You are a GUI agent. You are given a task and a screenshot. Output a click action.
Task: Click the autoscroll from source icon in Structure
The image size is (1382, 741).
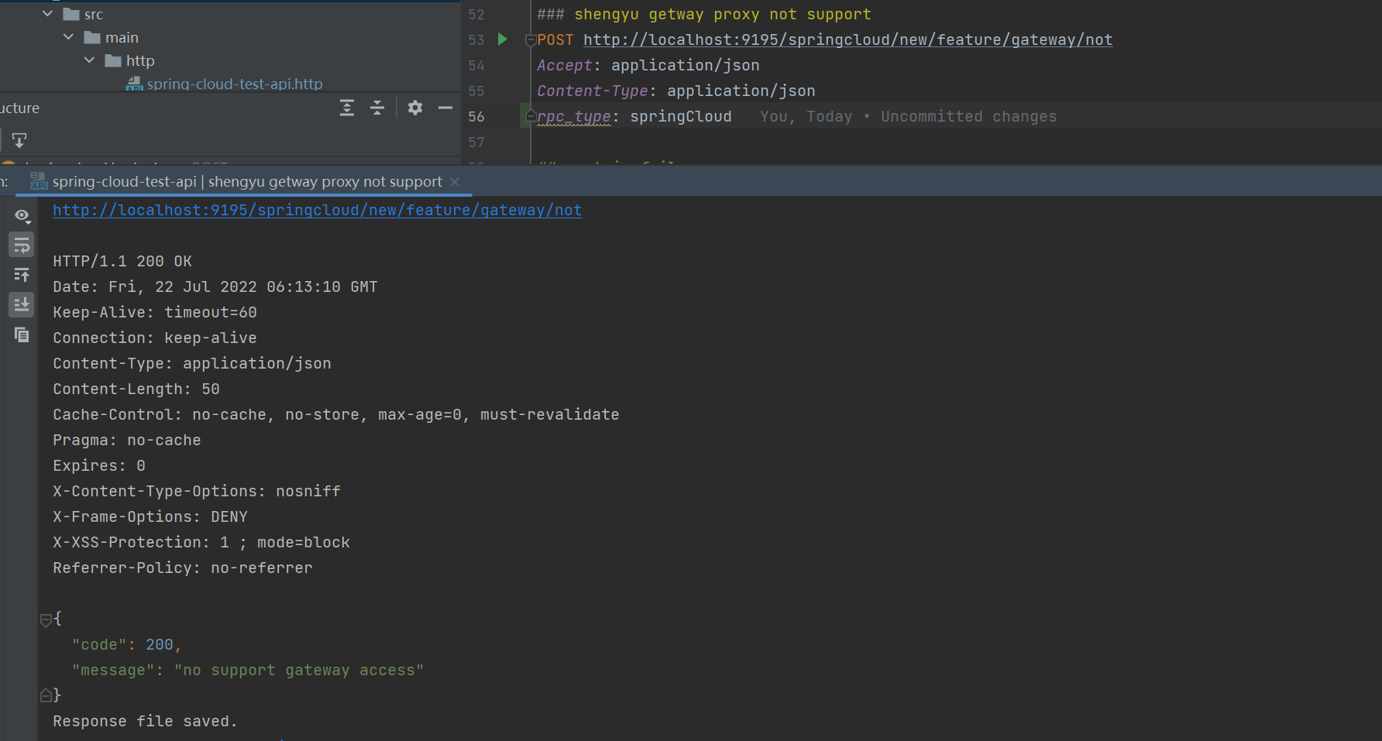[x=19, y=140]
